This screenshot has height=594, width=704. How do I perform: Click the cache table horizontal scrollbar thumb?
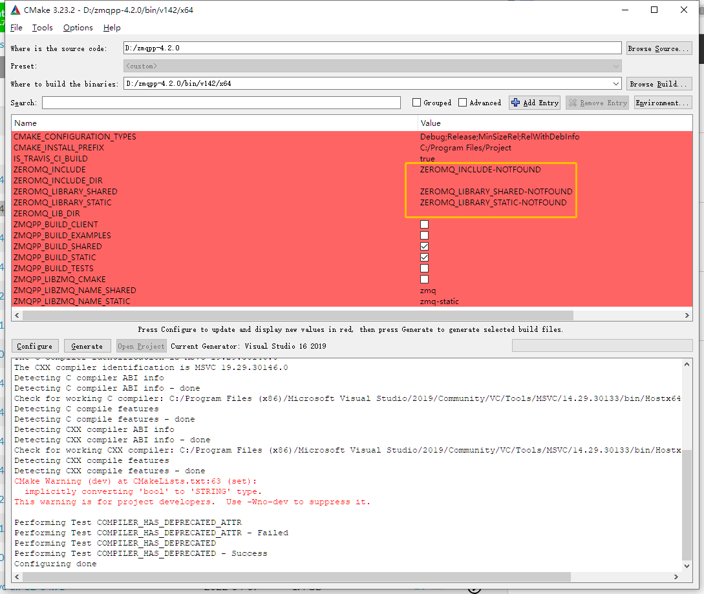coord(297,315)
